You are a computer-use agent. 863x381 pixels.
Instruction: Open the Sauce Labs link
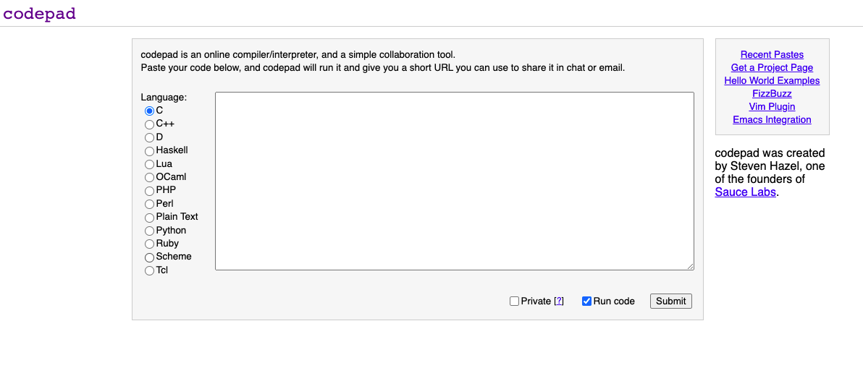745,192
